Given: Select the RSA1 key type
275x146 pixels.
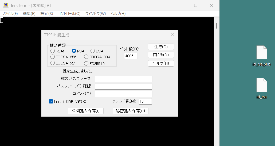Looking at the screenshot, I should click(x=53, y=51).
